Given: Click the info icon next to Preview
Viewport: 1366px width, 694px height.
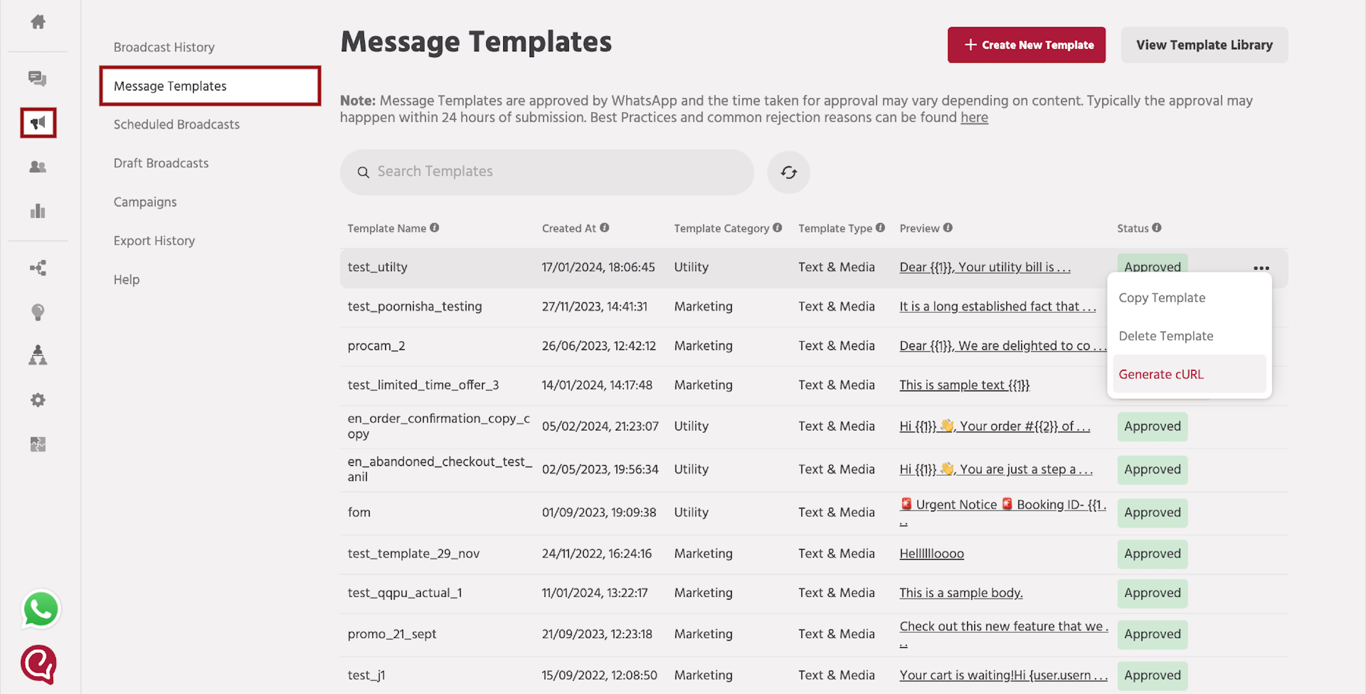Looking at the screenshot, I should (949, 228).
